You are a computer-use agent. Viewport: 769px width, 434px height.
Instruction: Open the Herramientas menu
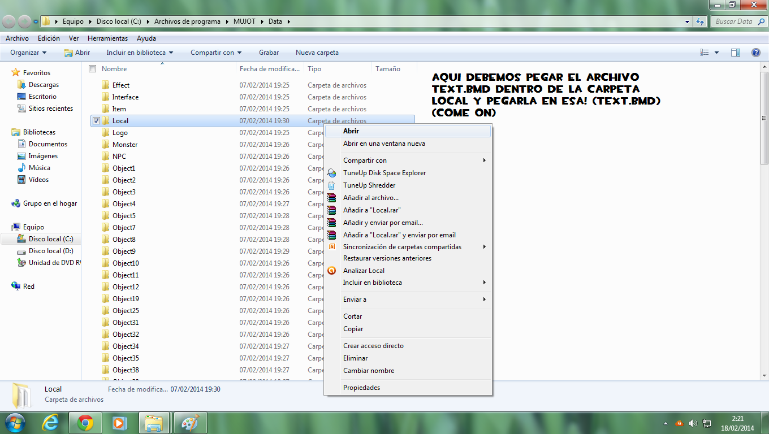(x=107, y=38)
